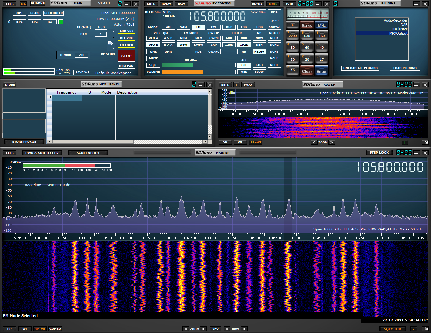
Task: Take a SCREENSHOT of Main SP
Action: point(88,153)
